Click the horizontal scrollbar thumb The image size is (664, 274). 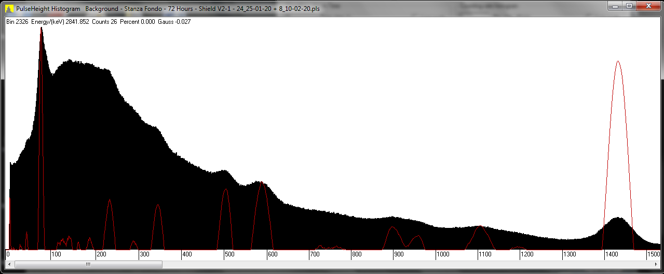pos(89,264)
